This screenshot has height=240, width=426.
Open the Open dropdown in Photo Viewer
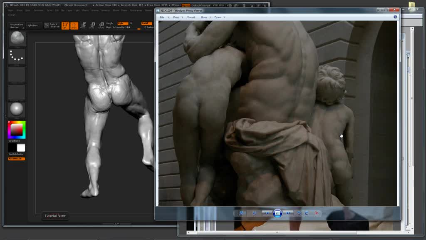click(x=218, y=17)
